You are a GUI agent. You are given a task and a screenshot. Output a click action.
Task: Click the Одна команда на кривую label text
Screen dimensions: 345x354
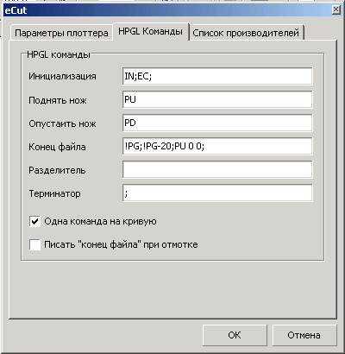point(100,221)
